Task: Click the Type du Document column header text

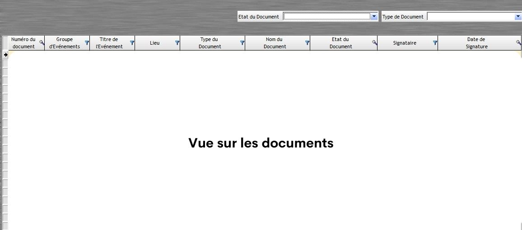Action: pyautogui.click(x=210, y=43)
